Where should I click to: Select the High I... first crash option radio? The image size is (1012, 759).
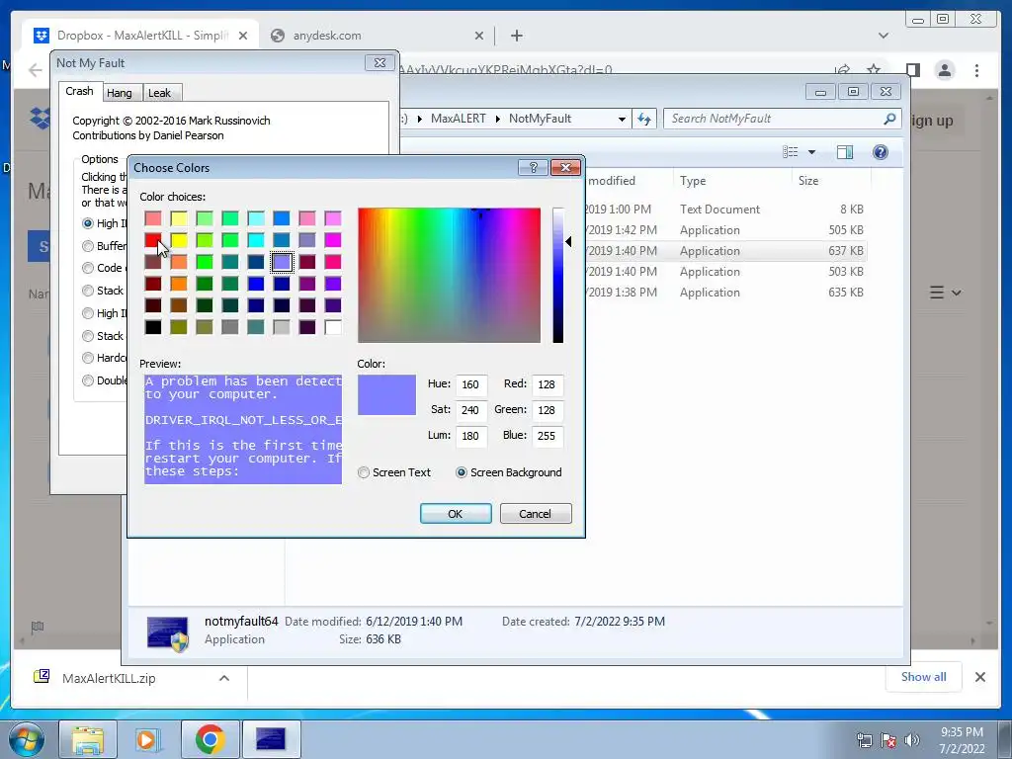(x=88, y=223)
